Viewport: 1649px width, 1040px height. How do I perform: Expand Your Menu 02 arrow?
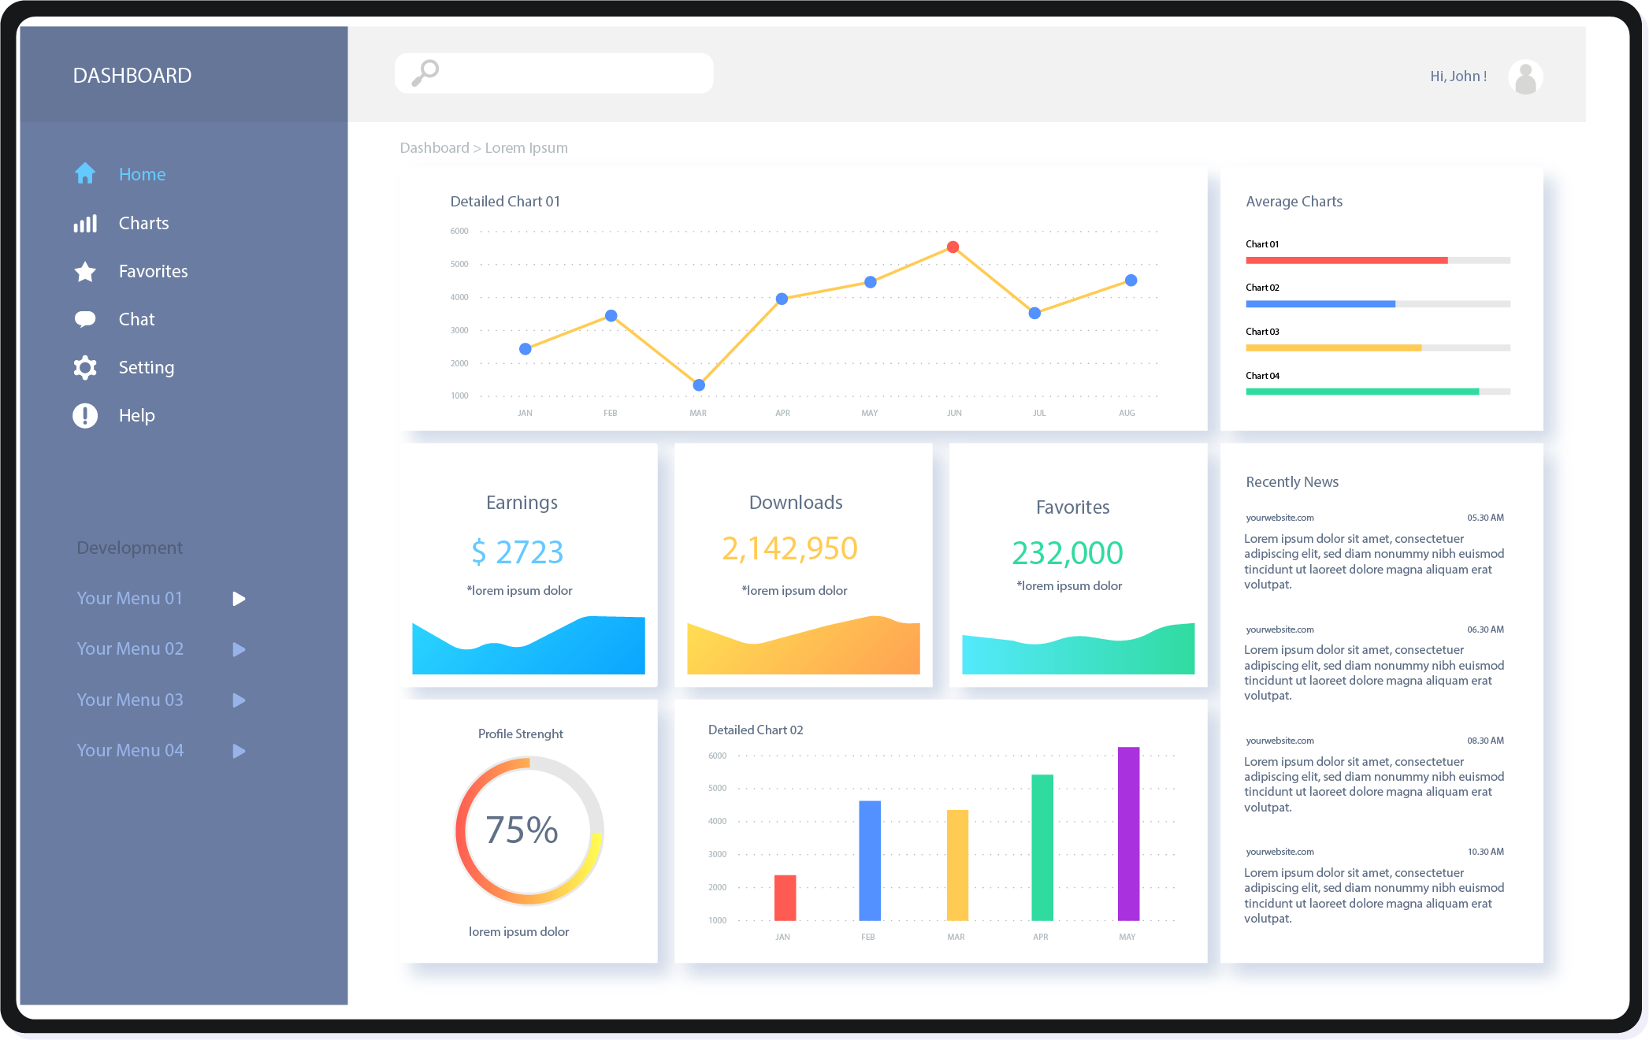point(240,649)
